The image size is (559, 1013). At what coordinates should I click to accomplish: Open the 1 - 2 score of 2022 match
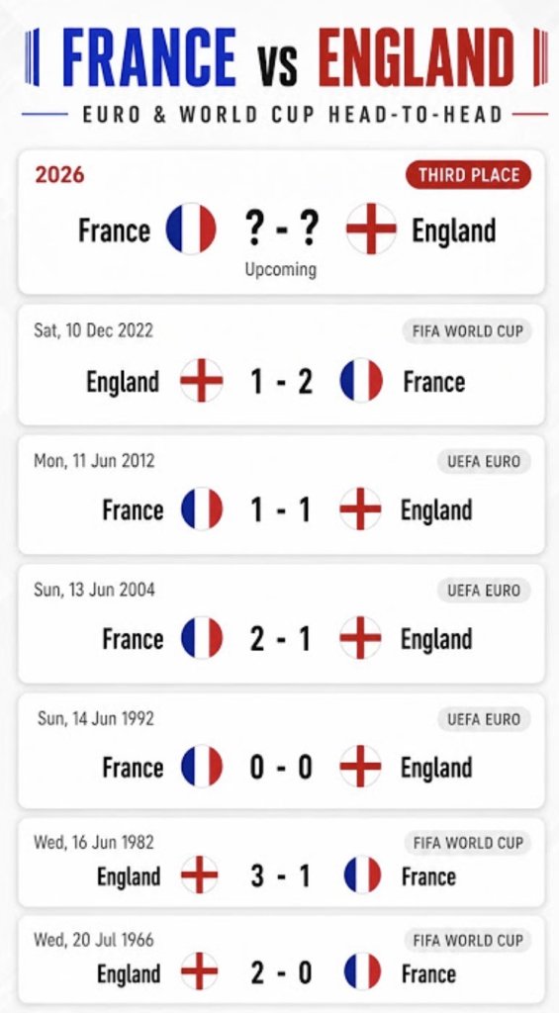point(281,382)
